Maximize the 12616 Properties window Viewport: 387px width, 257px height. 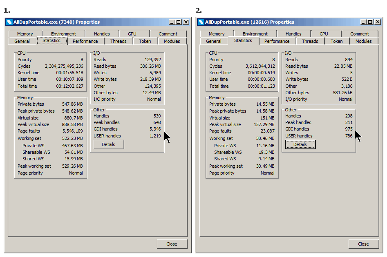[x=370, y=22]
